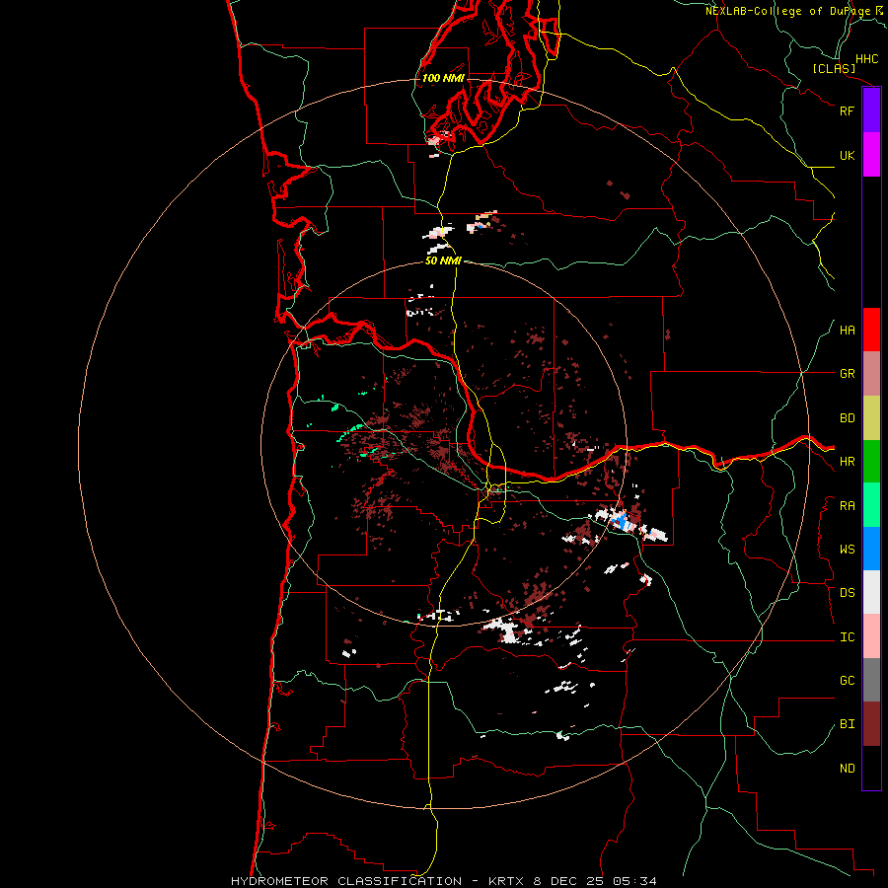Click the "RF" legend label
The height and width of the screenshot is (888, 888).
[x=847, y=111]
